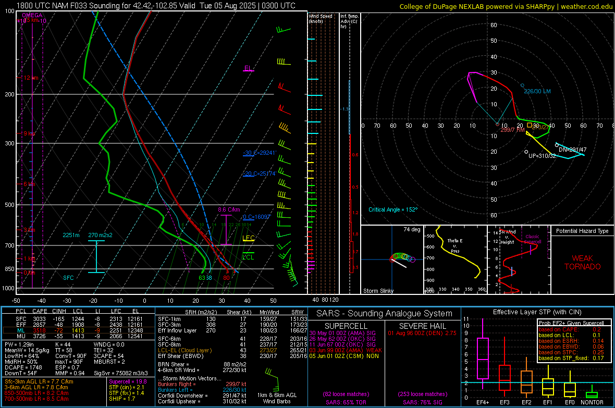615x408 pixels.
Task: Click the DCAPE = 1748 value
Action: (23, 367)
